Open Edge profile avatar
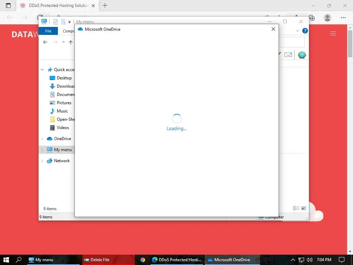This screenshot has height=265, width=353. tap(327, 18)
